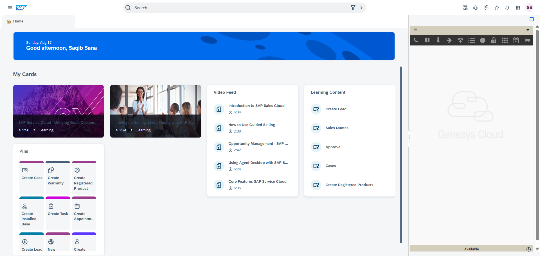Image resolution: width=540 pixels, height=256 pixels.
Task: Play the SAP Service Cloud video thumbnail
Action: tap(58, 111)
